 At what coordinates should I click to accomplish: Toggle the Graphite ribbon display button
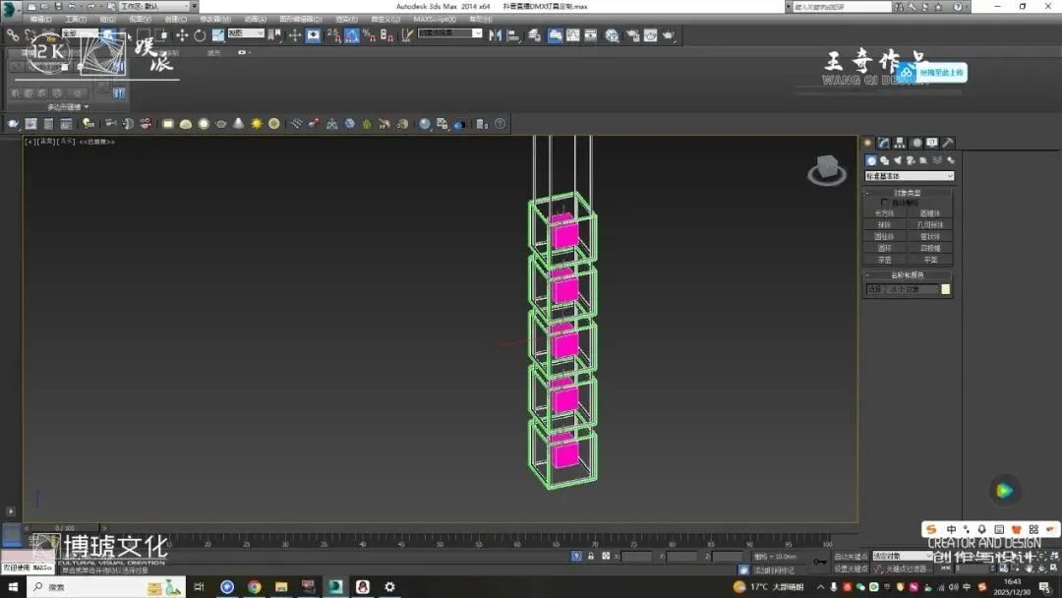(555, 35)
